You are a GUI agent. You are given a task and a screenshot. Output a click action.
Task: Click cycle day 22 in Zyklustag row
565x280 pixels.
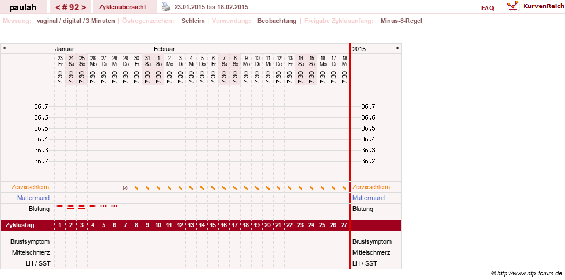(289, 225)
